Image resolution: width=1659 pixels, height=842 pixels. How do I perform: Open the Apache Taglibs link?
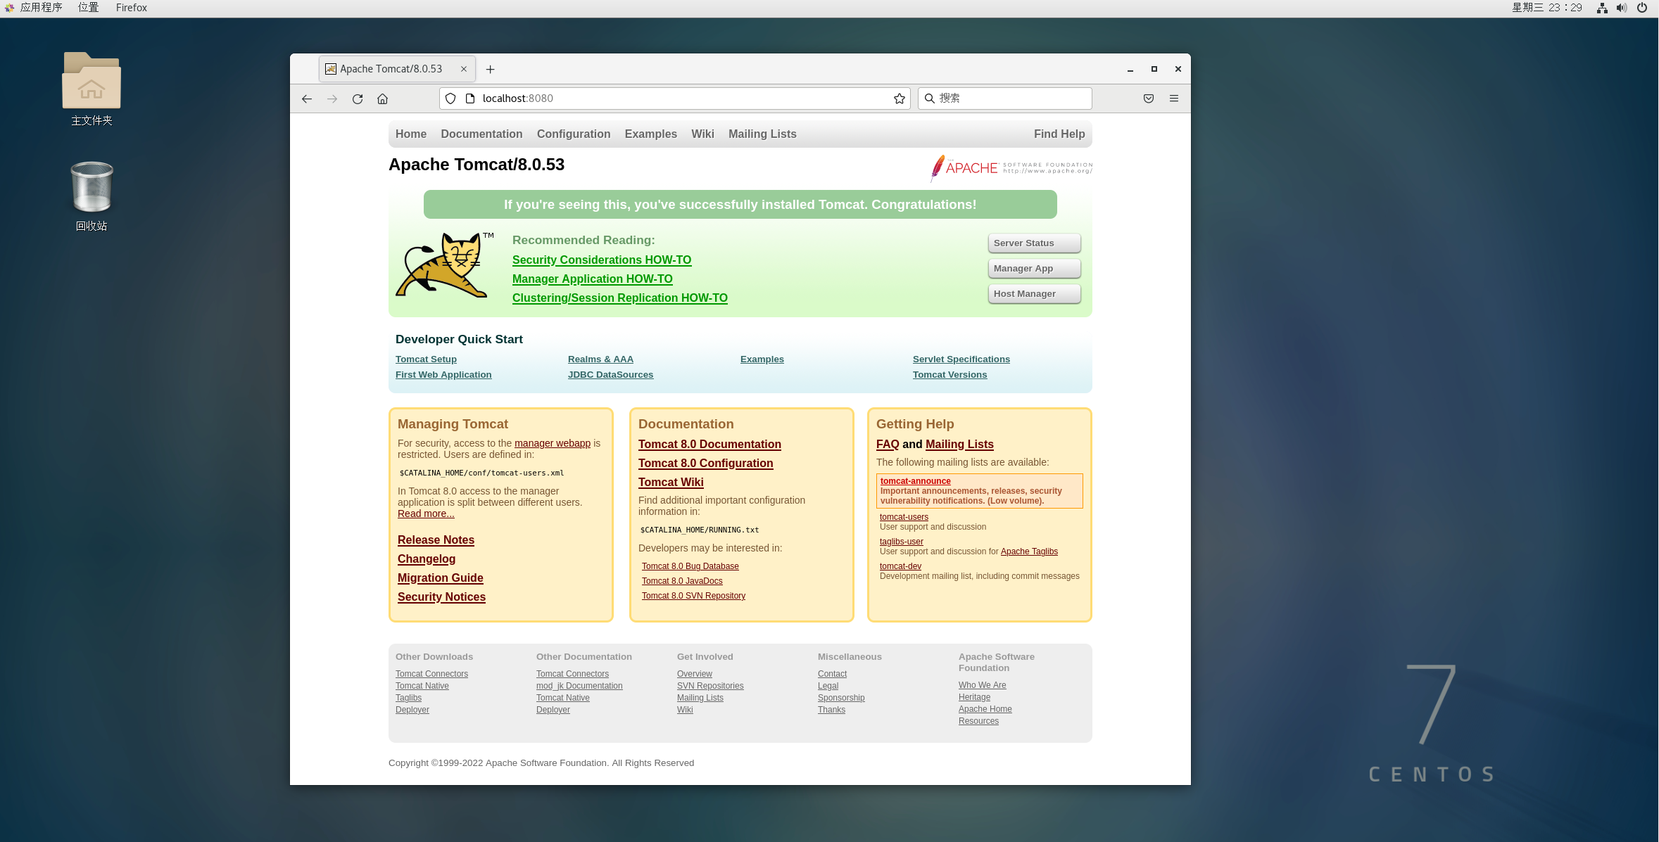pyautogui.click(x=1029, y=551)
